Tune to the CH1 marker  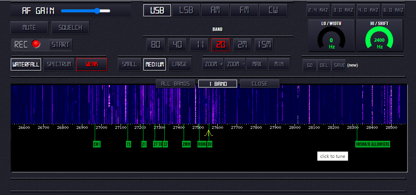[97, 144]
